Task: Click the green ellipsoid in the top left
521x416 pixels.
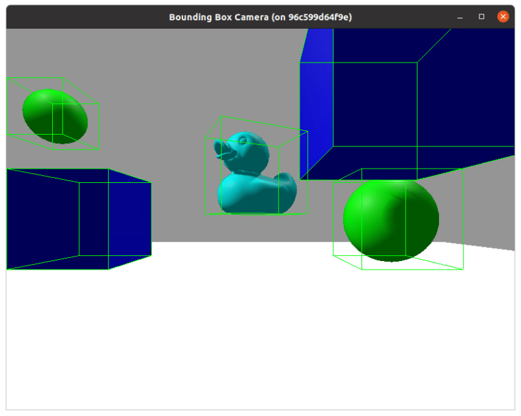Action: (55, 117)
